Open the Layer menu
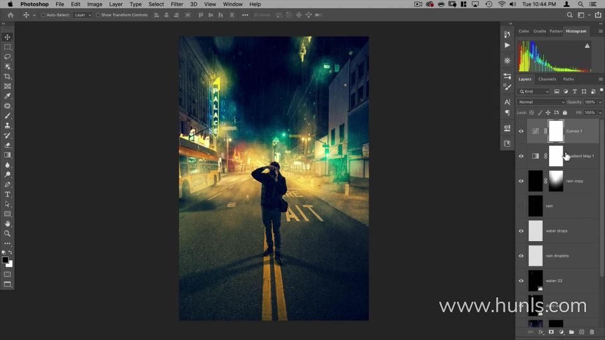Image resolution: width=605 pixels, height=340 pixels. pos(116,4)
